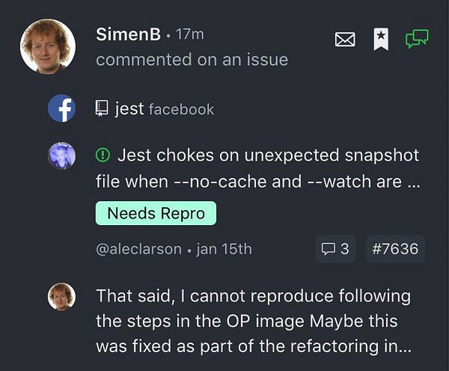Open the comment starting "That said, I cannot reproduce"
The image size is (449, 371).
[x=254, y=321]
